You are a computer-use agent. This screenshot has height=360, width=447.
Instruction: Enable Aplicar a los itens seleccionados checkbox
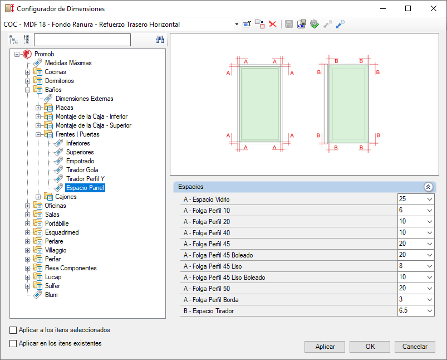click(13, 330)
